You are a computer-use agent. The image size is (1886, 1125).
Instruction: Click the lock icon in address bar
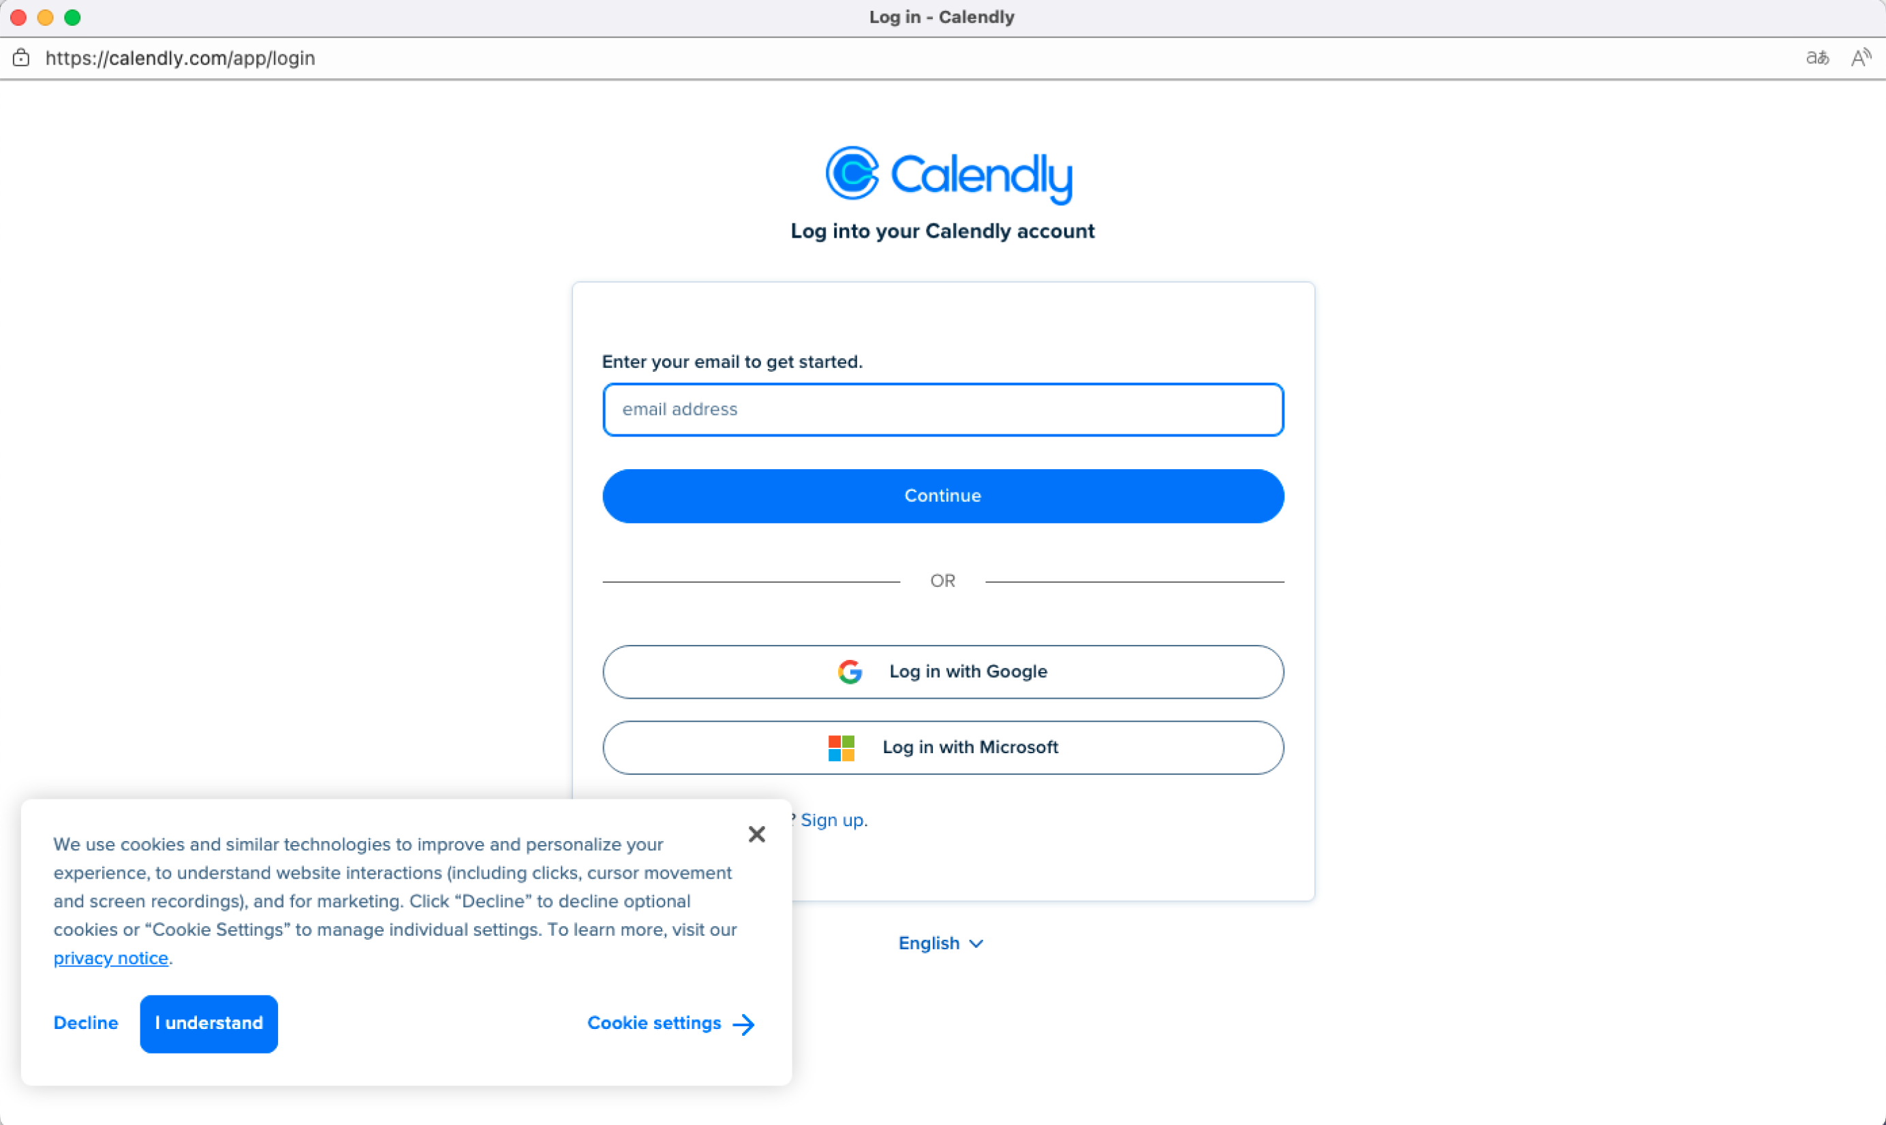[21, 58]
